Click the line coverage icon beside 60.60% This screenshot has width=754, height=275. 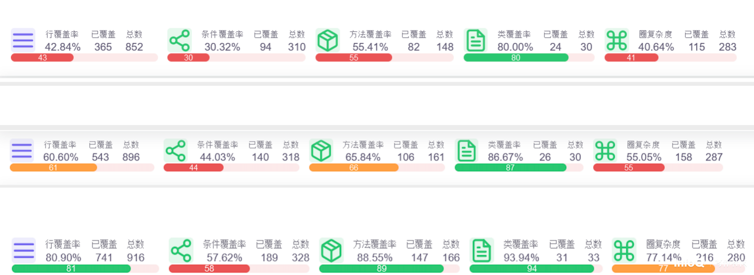pos(22,151)
